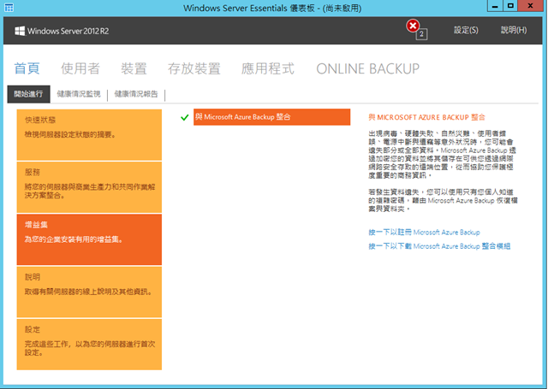This screenshot has width=548, height=389.
Task: Click link to register Microsoft Azure Backup
Action: [425, 233]
